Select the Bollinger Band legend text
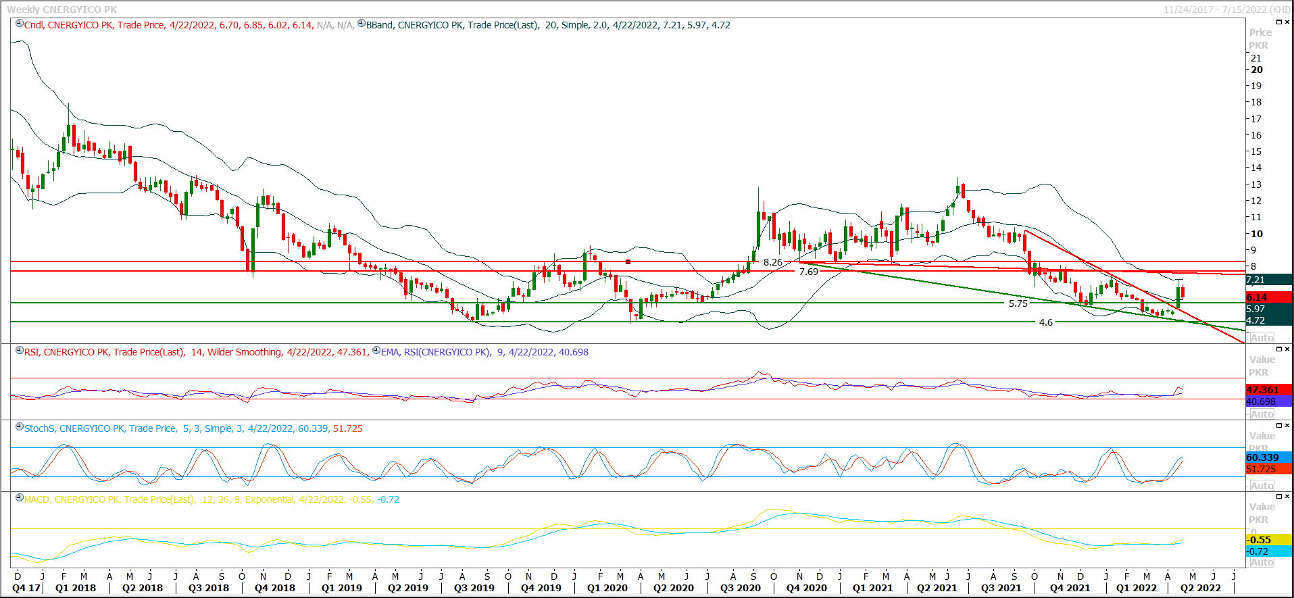 click(x=548, y=25)
